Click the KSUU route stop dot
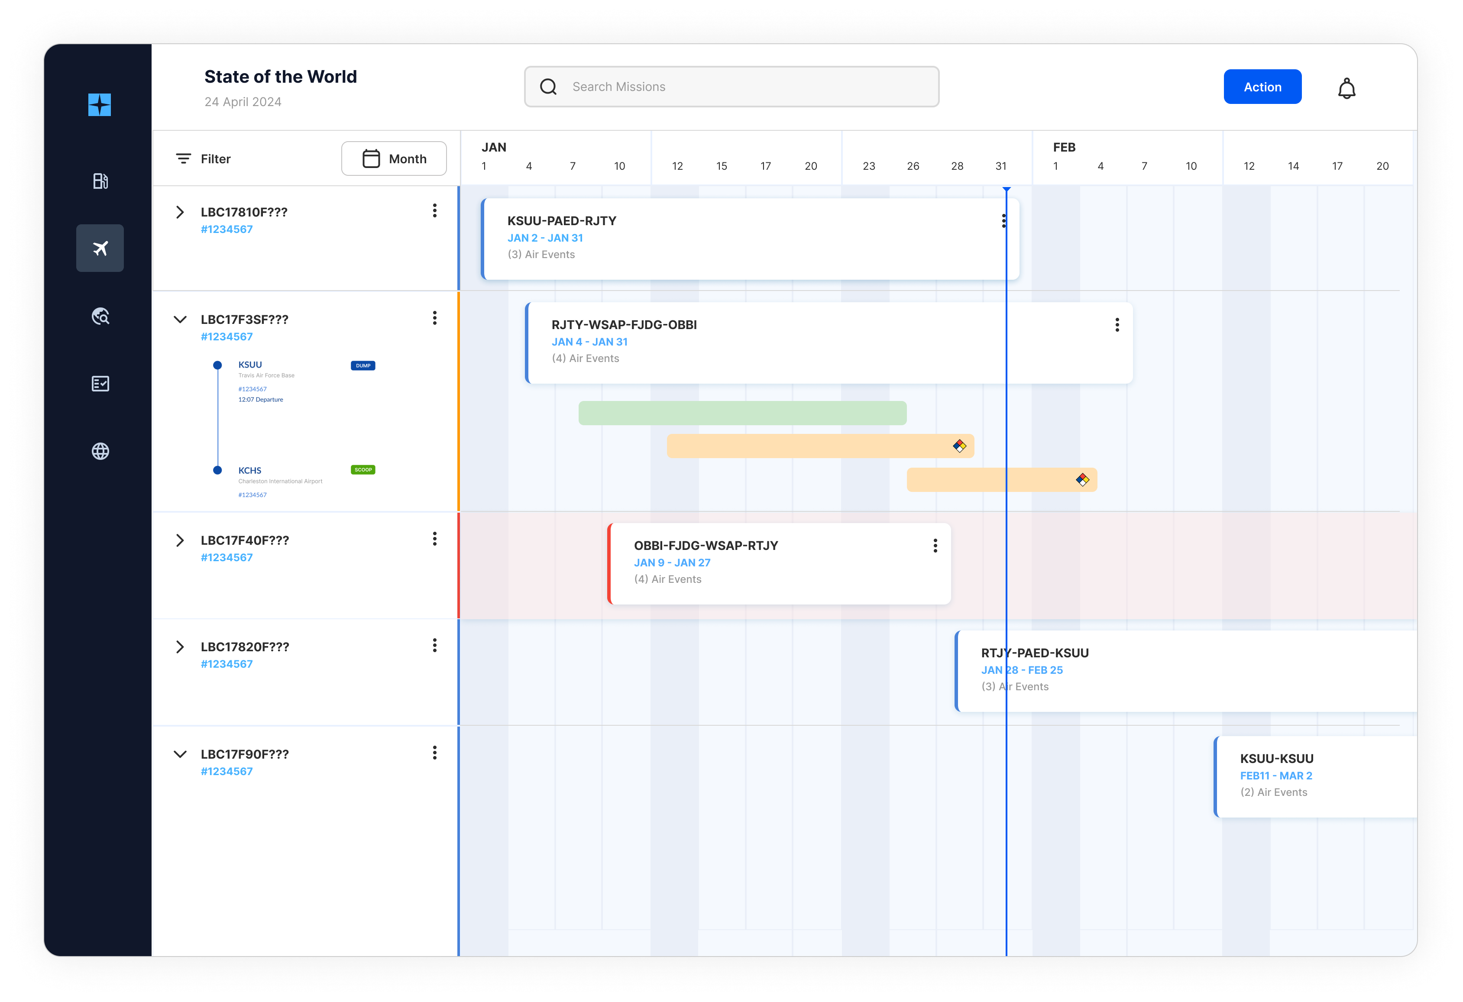The width and height of the screenshot is (1463, 1002). tap(217, 365)
